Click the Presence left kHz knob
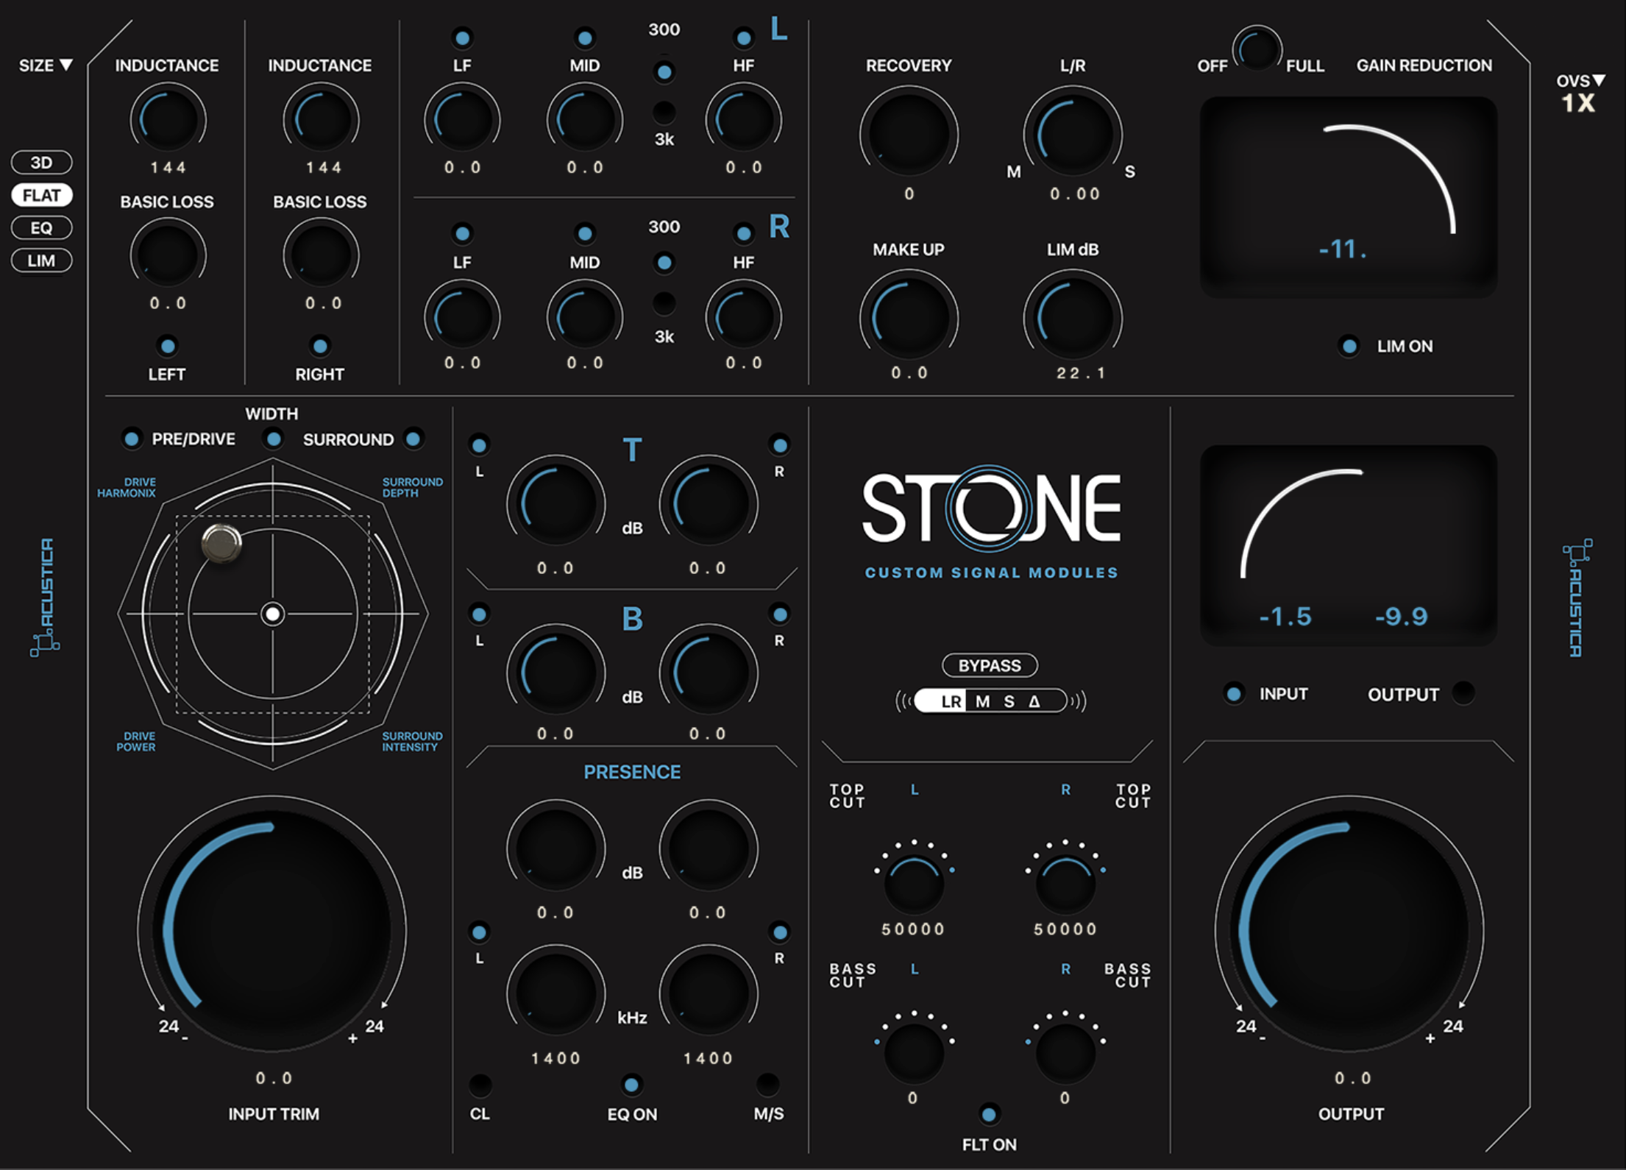Viewport: 1626px width, 1170px height. [x=555, y=993]
